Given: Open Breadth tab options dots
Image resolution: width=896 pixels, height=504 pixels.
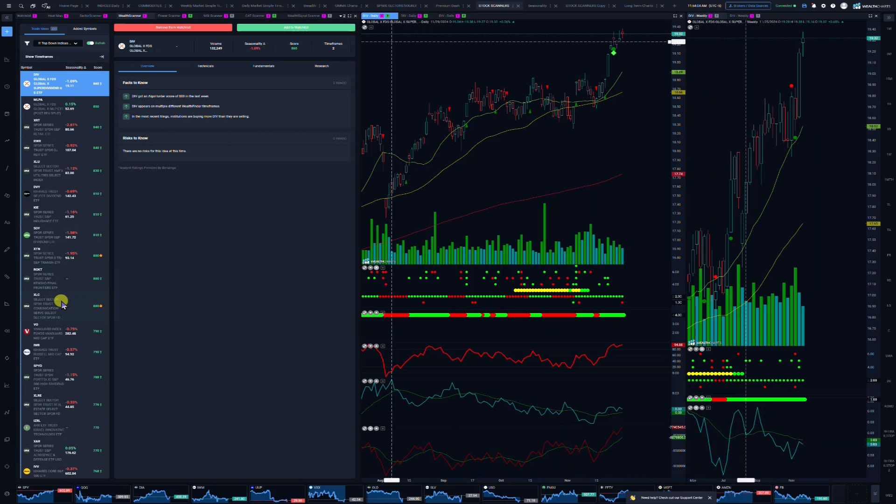Looking at the screenshot, I should [320, 6].
